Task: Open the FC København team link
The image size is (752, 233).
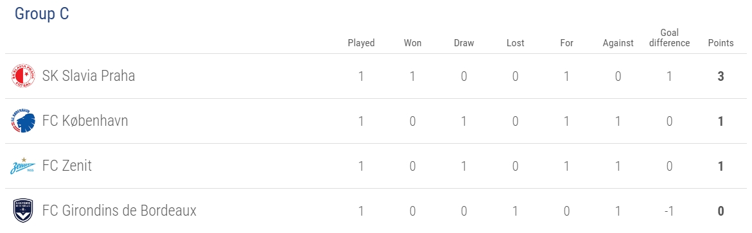Action: point(85,121)
